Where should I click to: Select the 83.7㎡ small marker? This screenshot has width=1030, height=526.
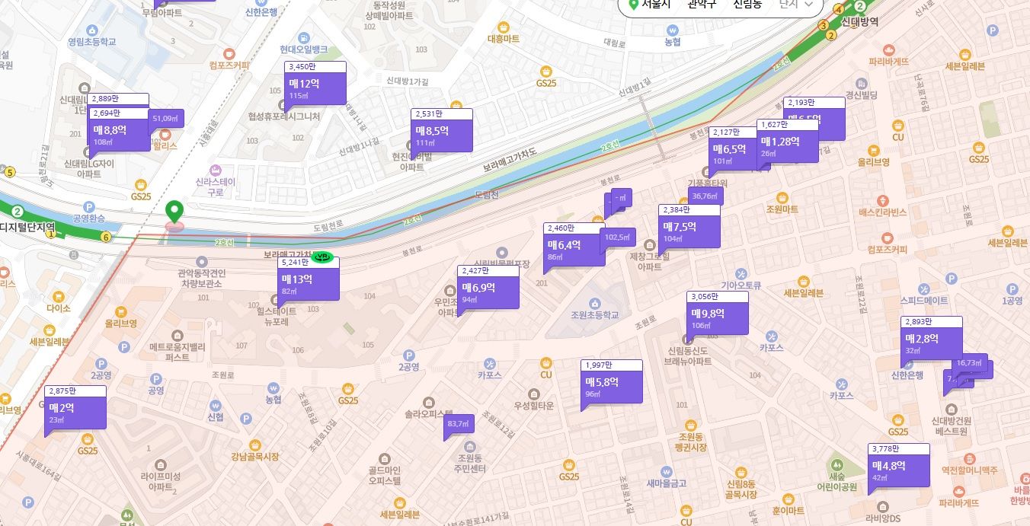tap(459, 424)
